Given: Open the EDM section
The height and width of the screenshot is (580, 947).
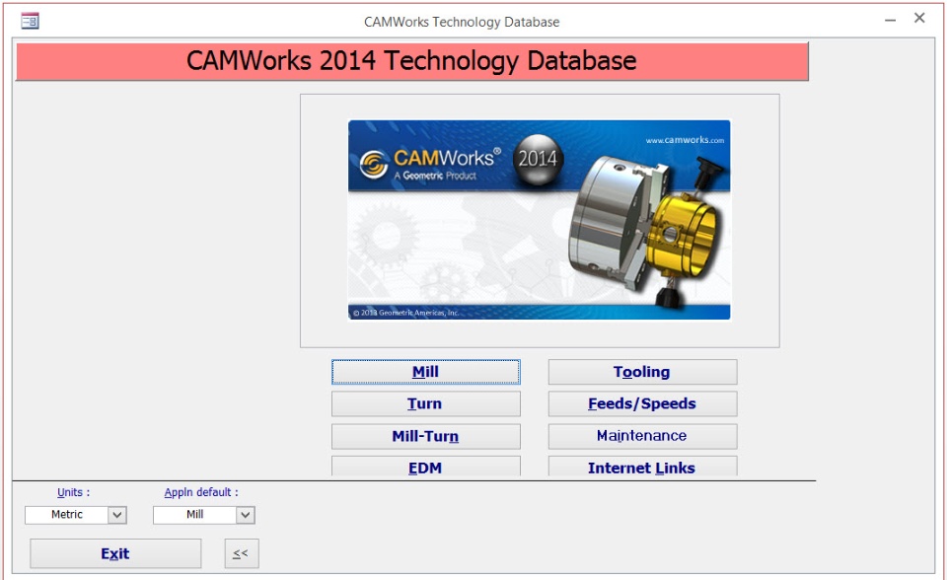Looking at the screenshot, I should click(425, 467).
